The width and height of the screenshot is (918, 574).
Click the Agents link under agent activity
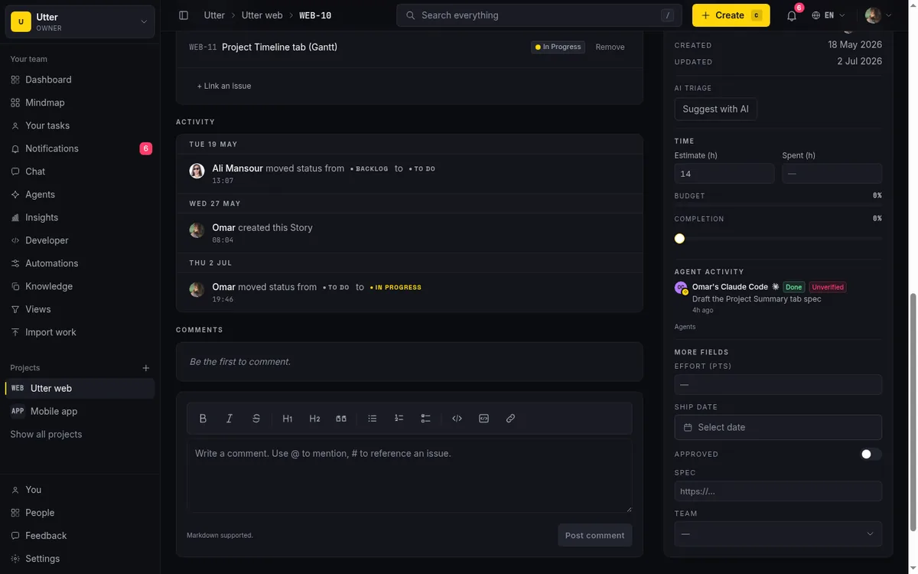(x=685, y=327)
